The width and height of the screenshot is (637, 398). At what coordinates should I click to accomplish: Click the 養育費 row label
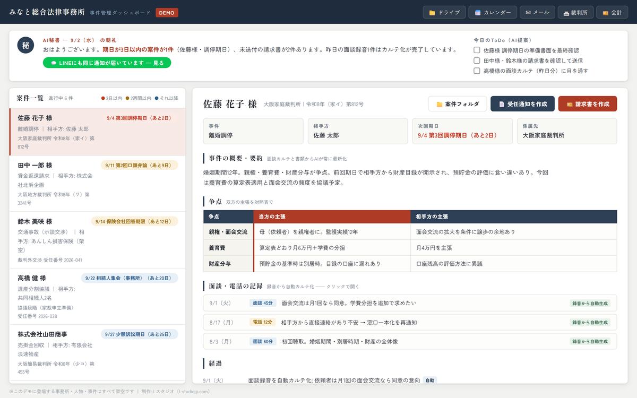pos(228,248)
